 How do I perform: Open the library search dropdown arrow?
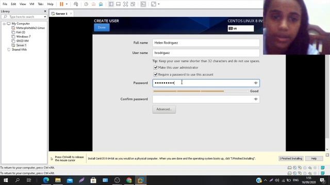point(45,16)
